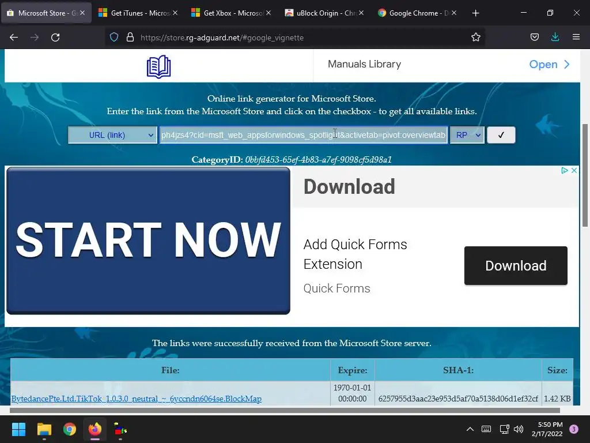The width and height of the screenshot is (590, 443).
Task: Select the SHA-1 hash value 6257955d3aac…
Action: (458, 399)
